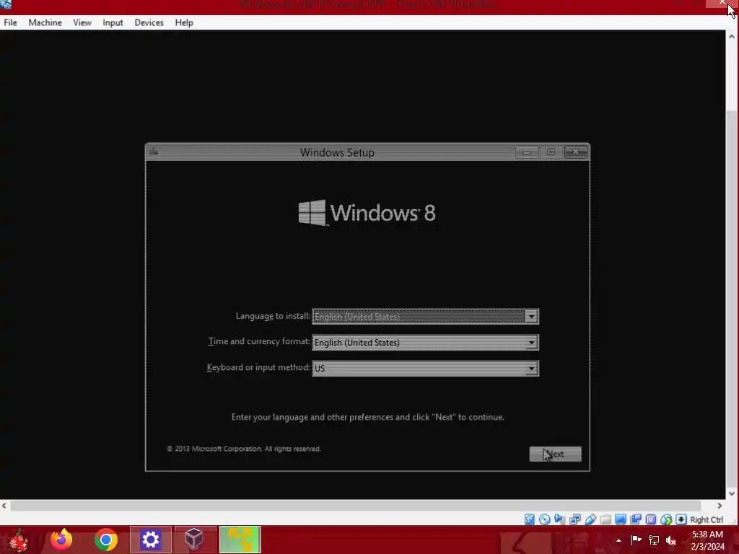This screenshot has width=739, height=554.
Task: Click the shared folders status icon
Action: 605,519
